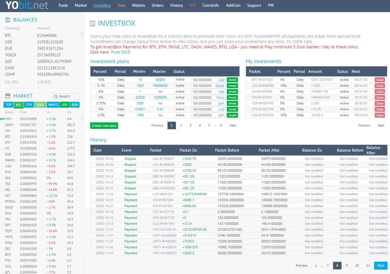Open the Support page

(254, 5)
